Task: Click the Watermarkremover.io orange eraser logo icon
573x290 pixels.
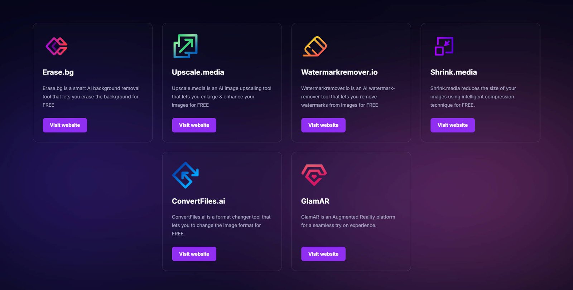Action: tap(315, 46)
